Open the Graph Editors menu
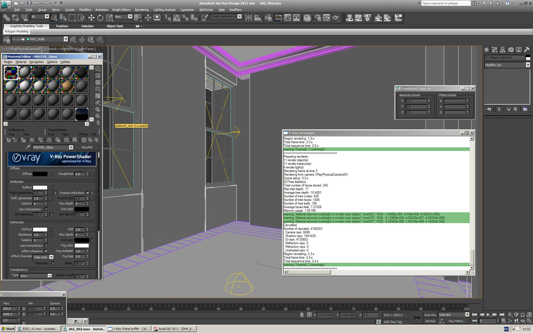The width and height of the screenshot is (533, 333). pos(121,10)
